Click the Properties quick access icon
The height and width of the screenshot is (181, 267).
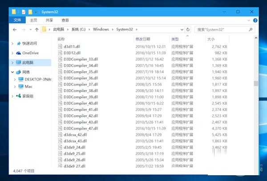[24, 12]
